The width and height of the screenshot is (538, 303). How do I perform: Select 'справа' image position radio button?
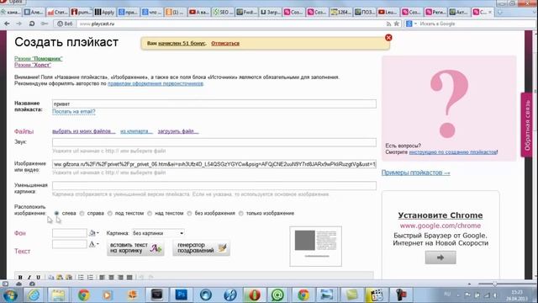click(82, 213)
